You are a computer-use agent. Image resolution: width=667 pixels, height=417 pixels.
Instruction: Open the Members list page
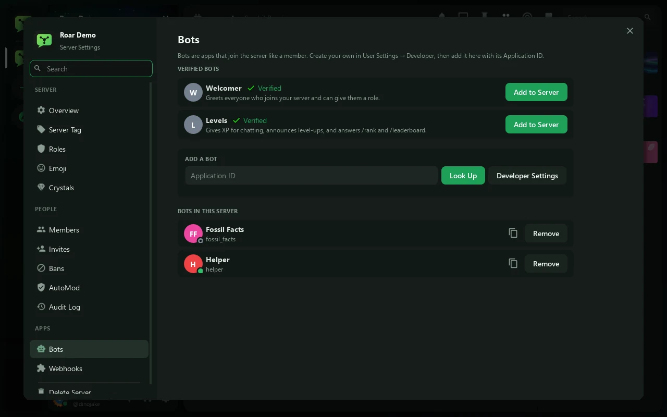tap(89, 230)
